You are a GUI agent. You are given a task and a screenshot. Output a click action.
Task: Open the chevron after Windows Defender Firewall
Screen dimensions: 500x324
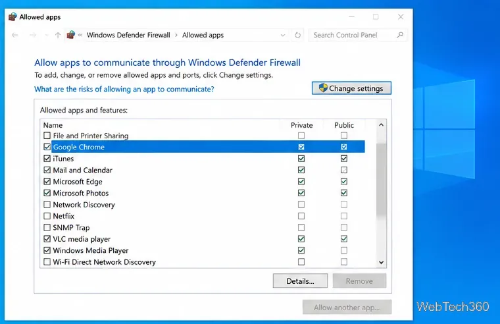coord(176,35)
